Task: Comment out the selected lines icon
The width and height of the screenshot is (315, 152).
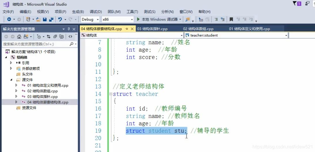Action: [x=216, y=19]
